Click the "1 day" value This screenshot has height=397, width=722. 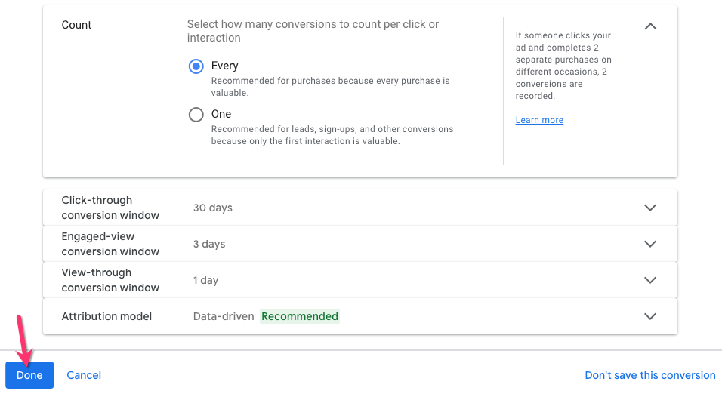[x=205, y=280]
